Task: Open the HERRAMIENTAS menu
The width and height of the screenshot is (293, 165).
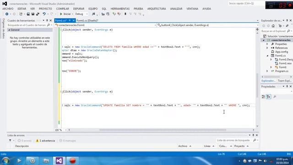Action: tap(120, 9)
